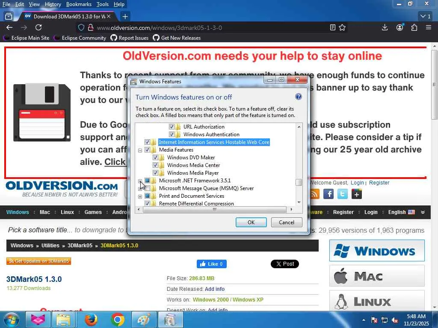Close the 3DMark05 browser tab
This screenshot has width=438, height=328.
pyautogui.click(x=109, y=17)
